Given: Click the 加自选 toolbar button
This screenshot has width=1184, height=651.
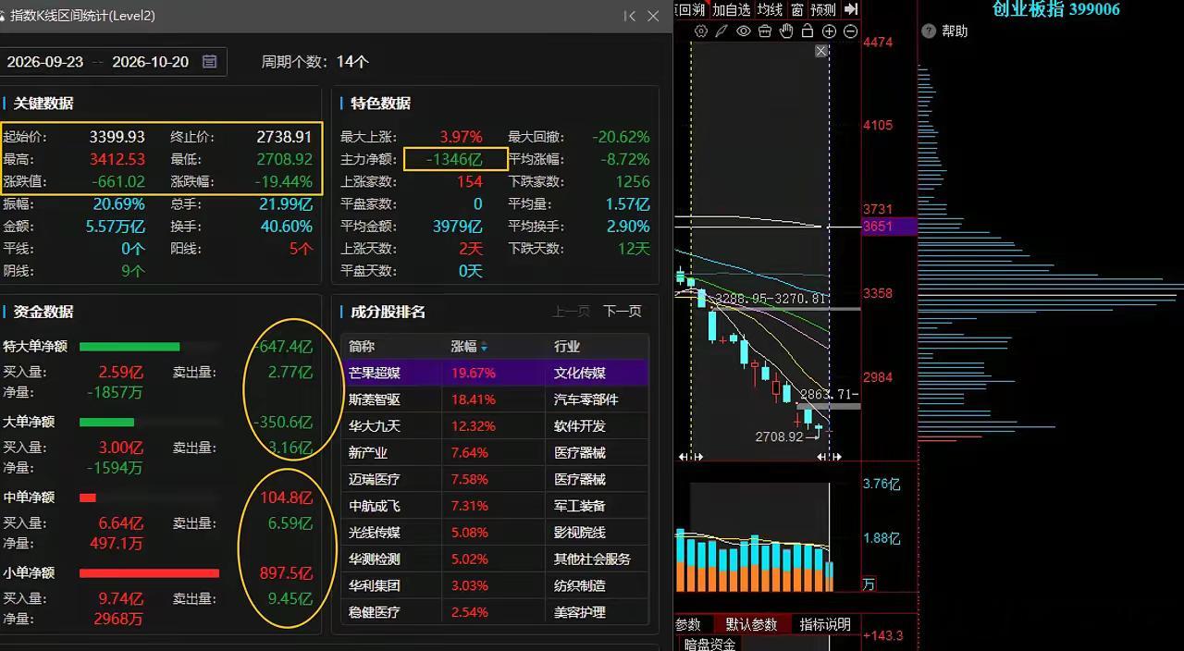Looking at the screenshot, I should (731, 9).
